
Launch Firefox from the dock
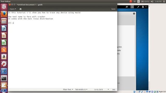[4, 14]
